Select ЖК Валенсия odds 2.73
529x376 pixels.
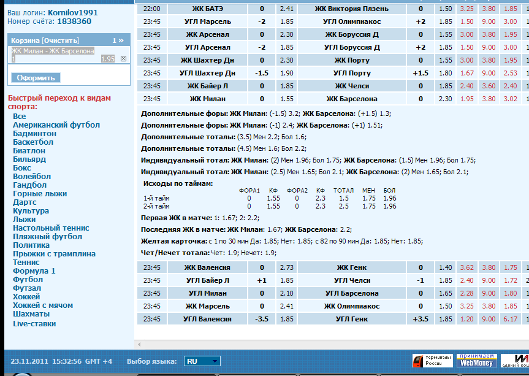coord(286,267)
